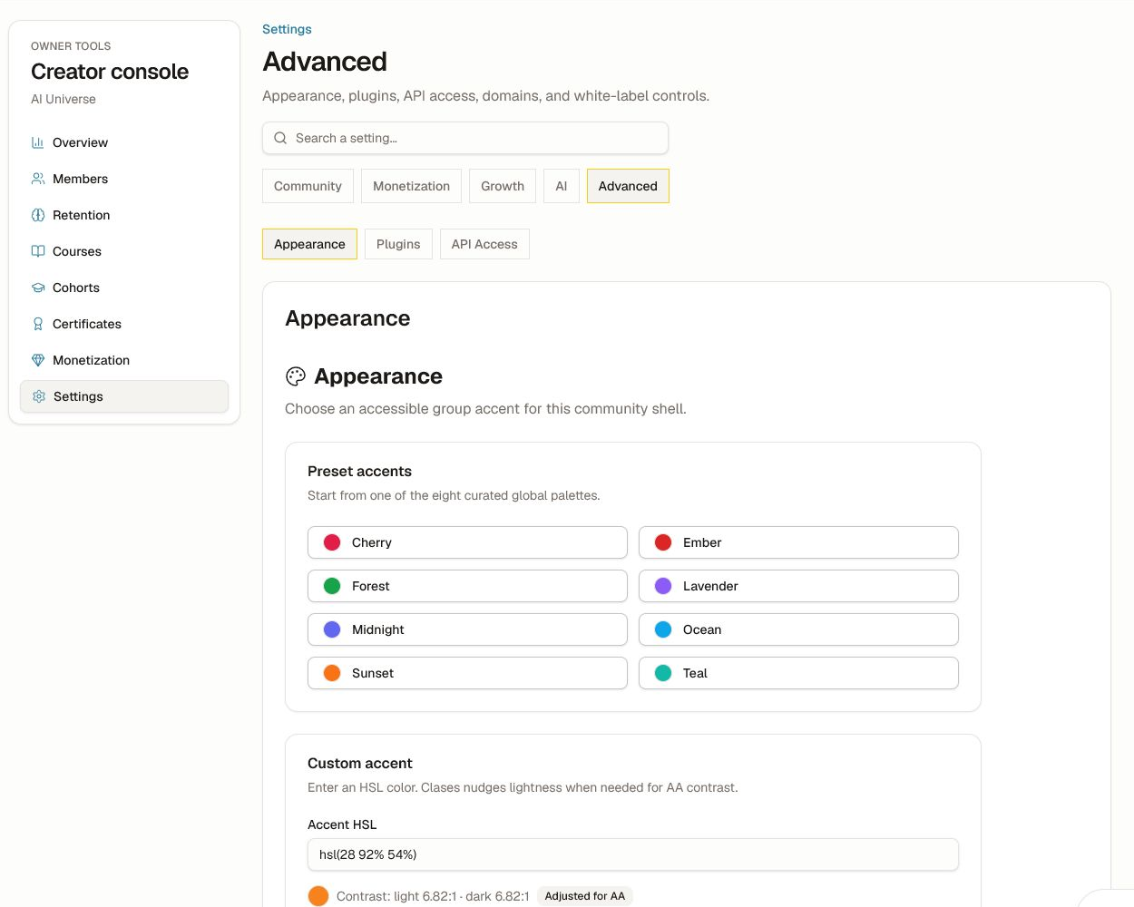Switch to the Monetization settings tab
This screenshot has height=907, width=1134.
point(411,186)
